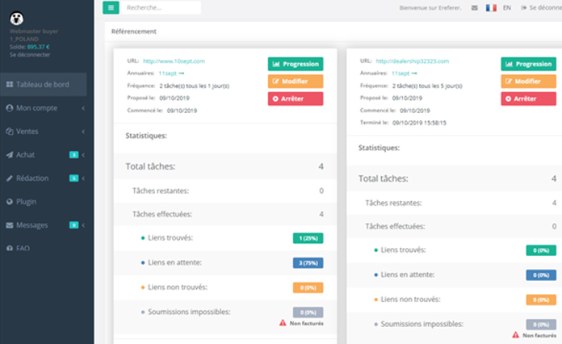562x344 pixels.
Task: Switch language to EN
Action: click(x=507, y=8)
